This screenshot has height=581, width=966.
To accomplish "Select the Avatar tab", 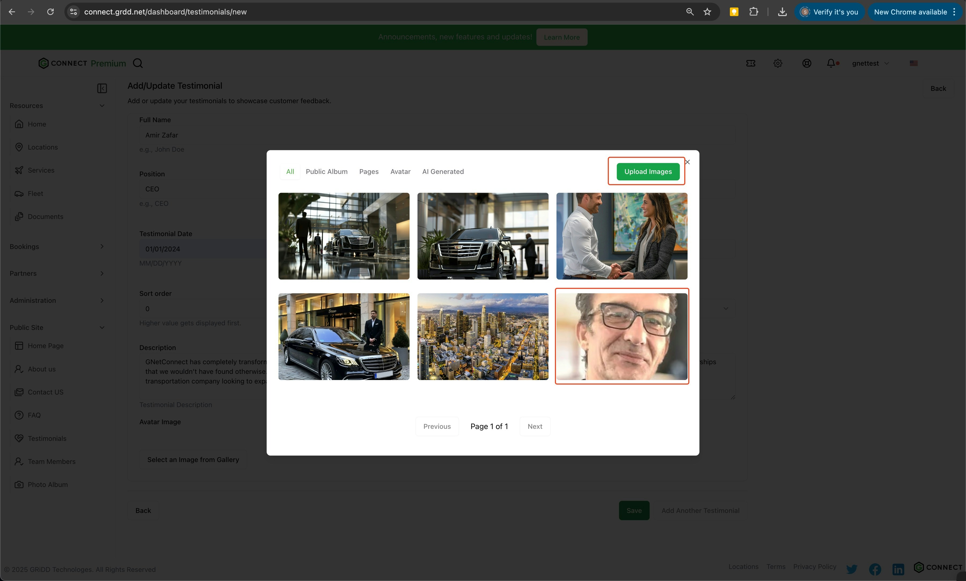I will [400, 172].
